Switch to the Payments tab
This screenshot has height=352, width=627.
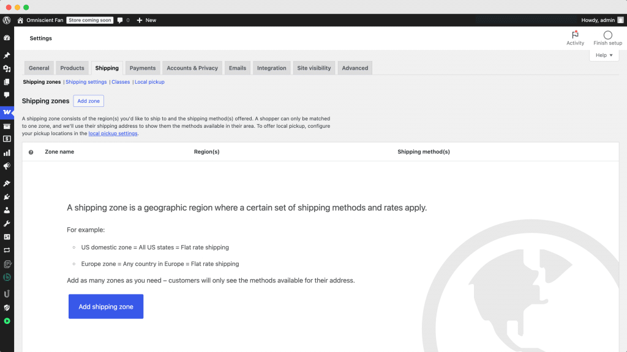coord(142,68)
